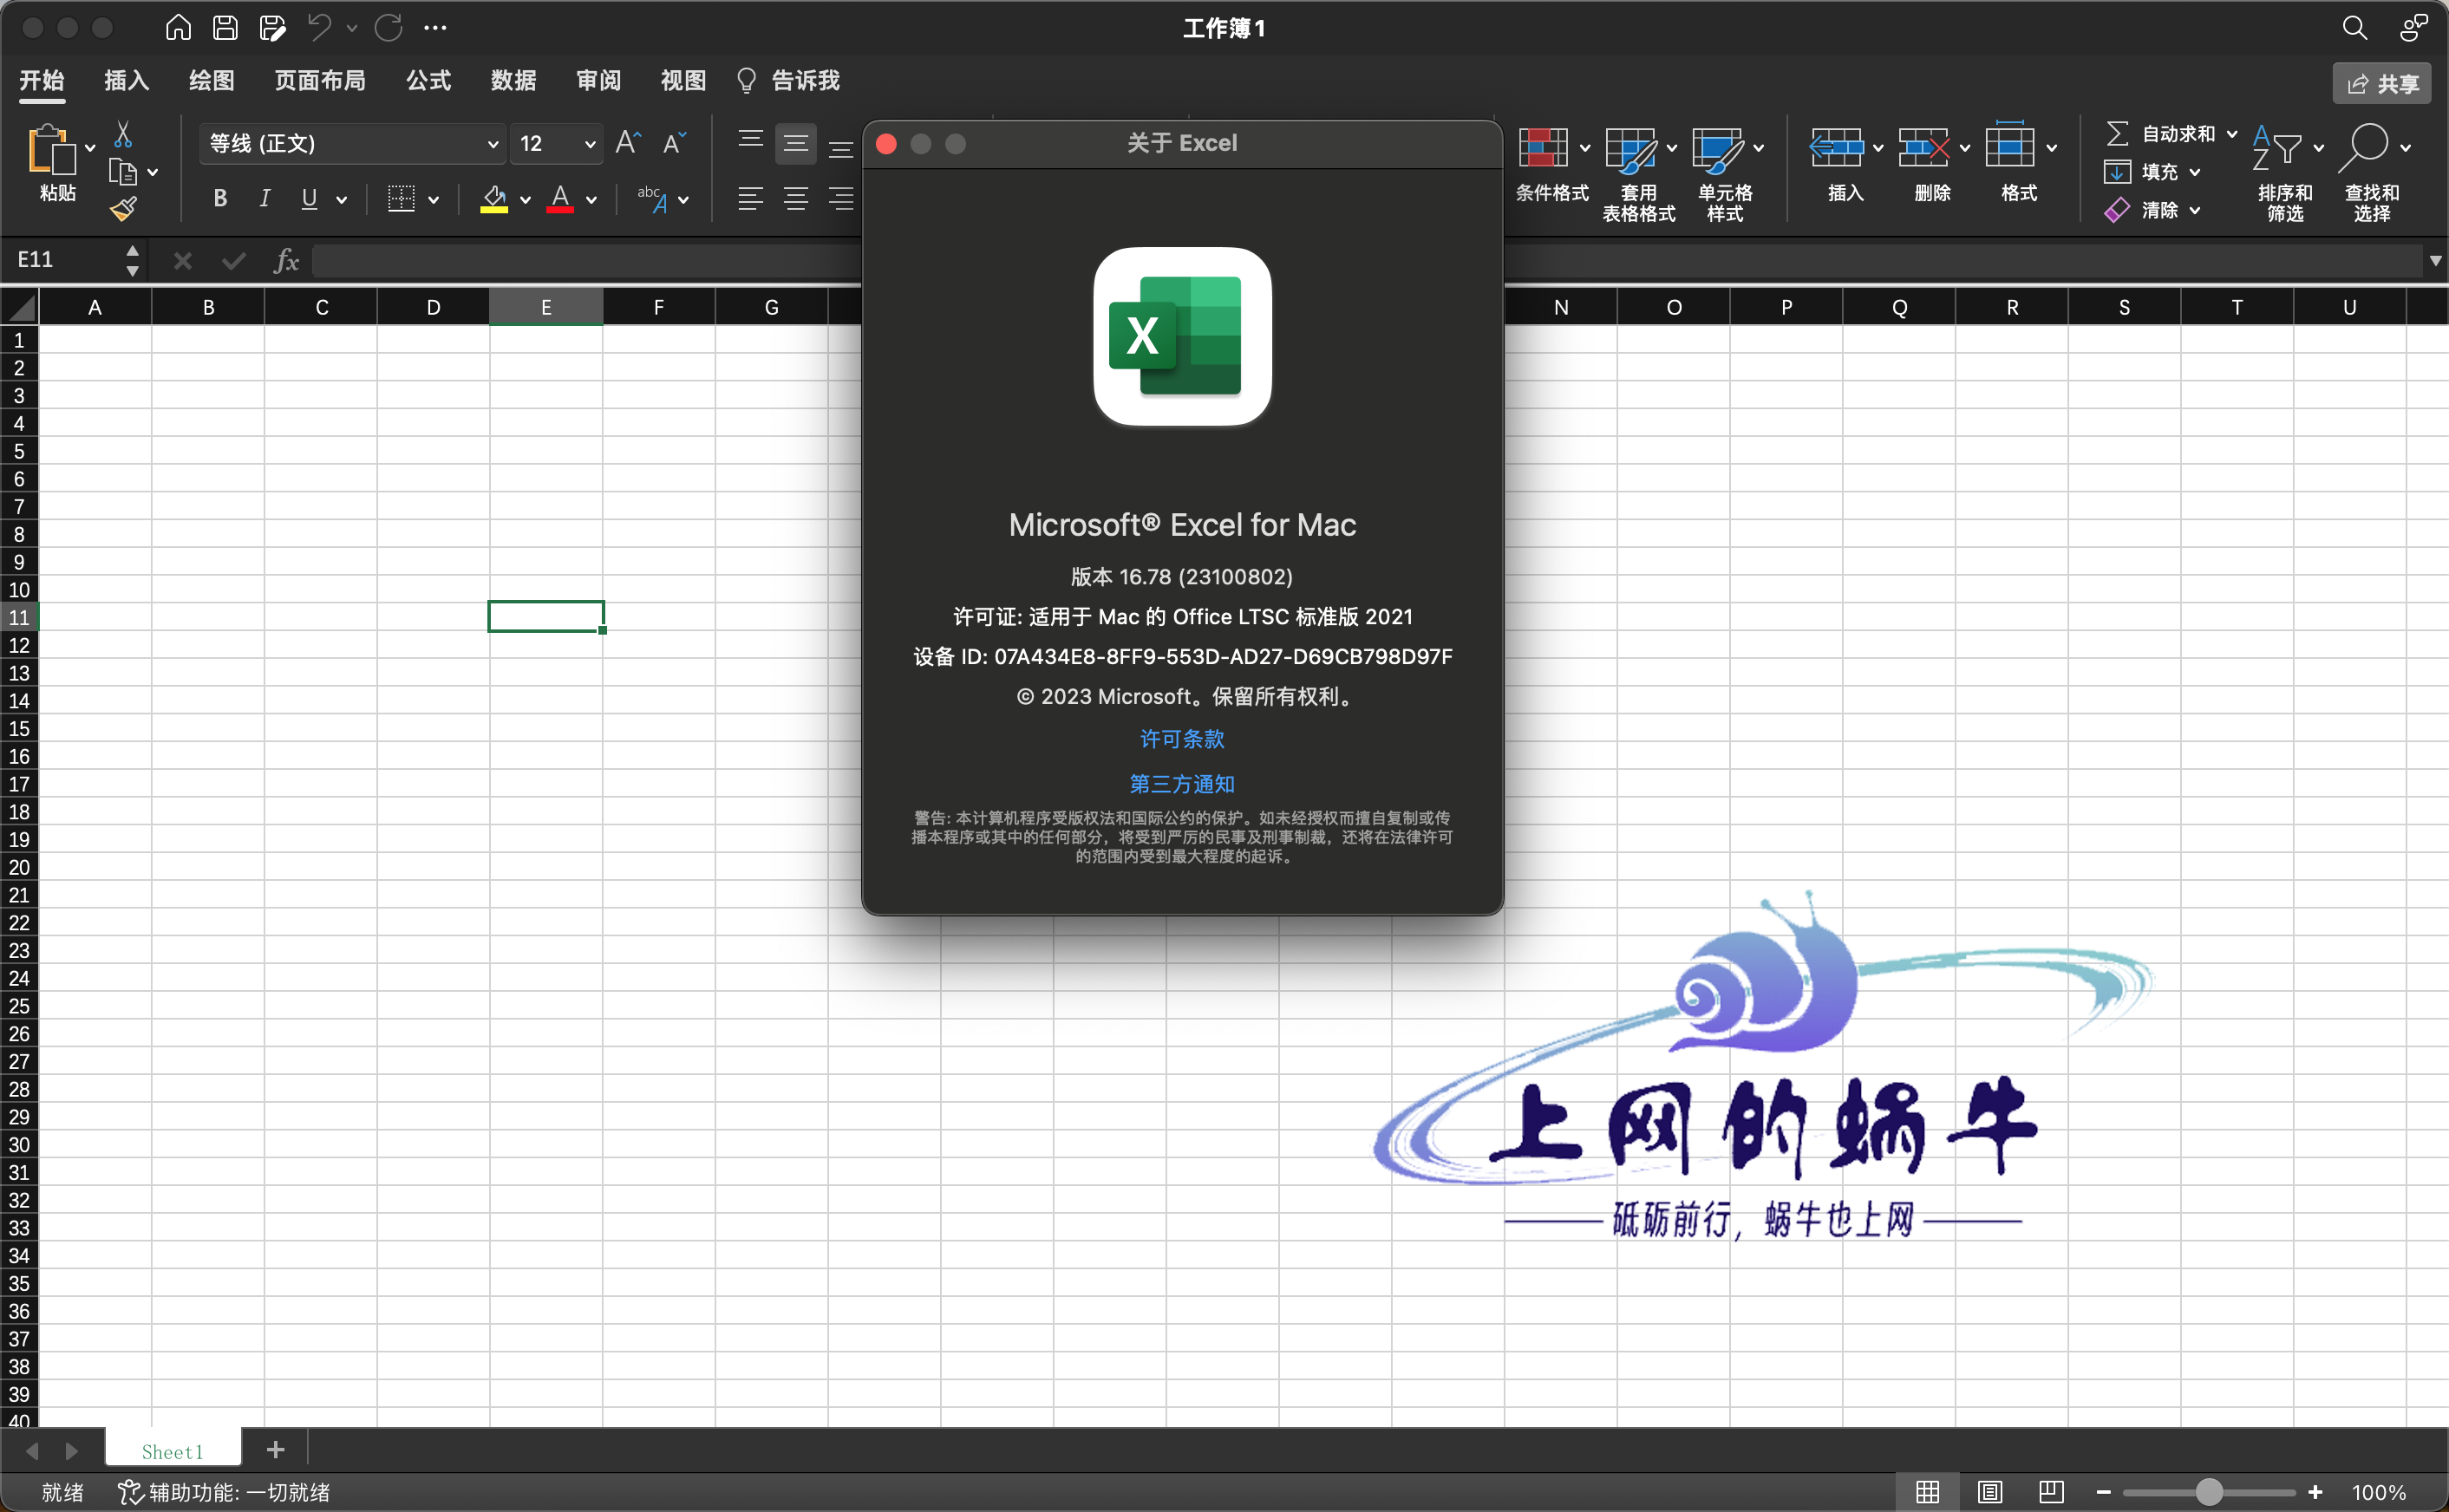Viewport: 2449px width, 1512px height.
Task: Click the Undo arrow icon
Action: (x=319, y=28)
